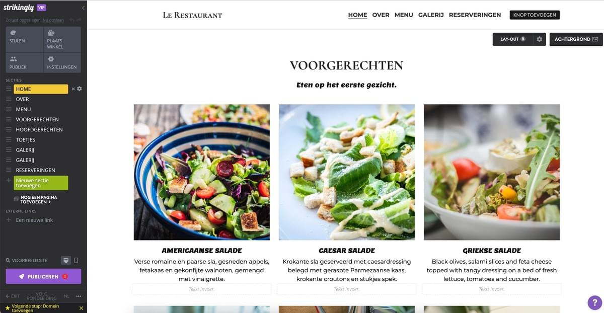Open the Plaats Winkel store panel
Screen dimensions: 604x313
click(x=62, y=39)
